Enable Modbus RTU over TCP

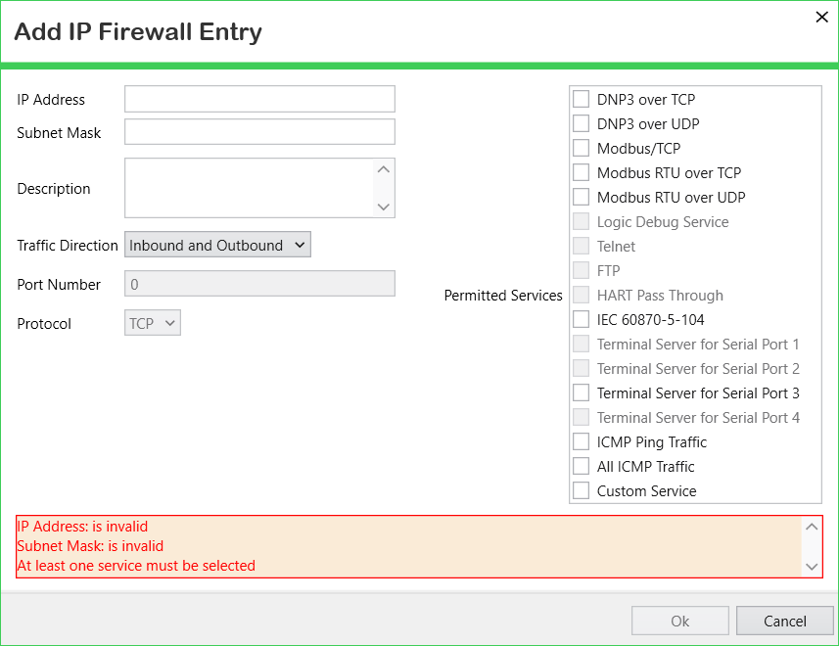click(x=582, y=172)
